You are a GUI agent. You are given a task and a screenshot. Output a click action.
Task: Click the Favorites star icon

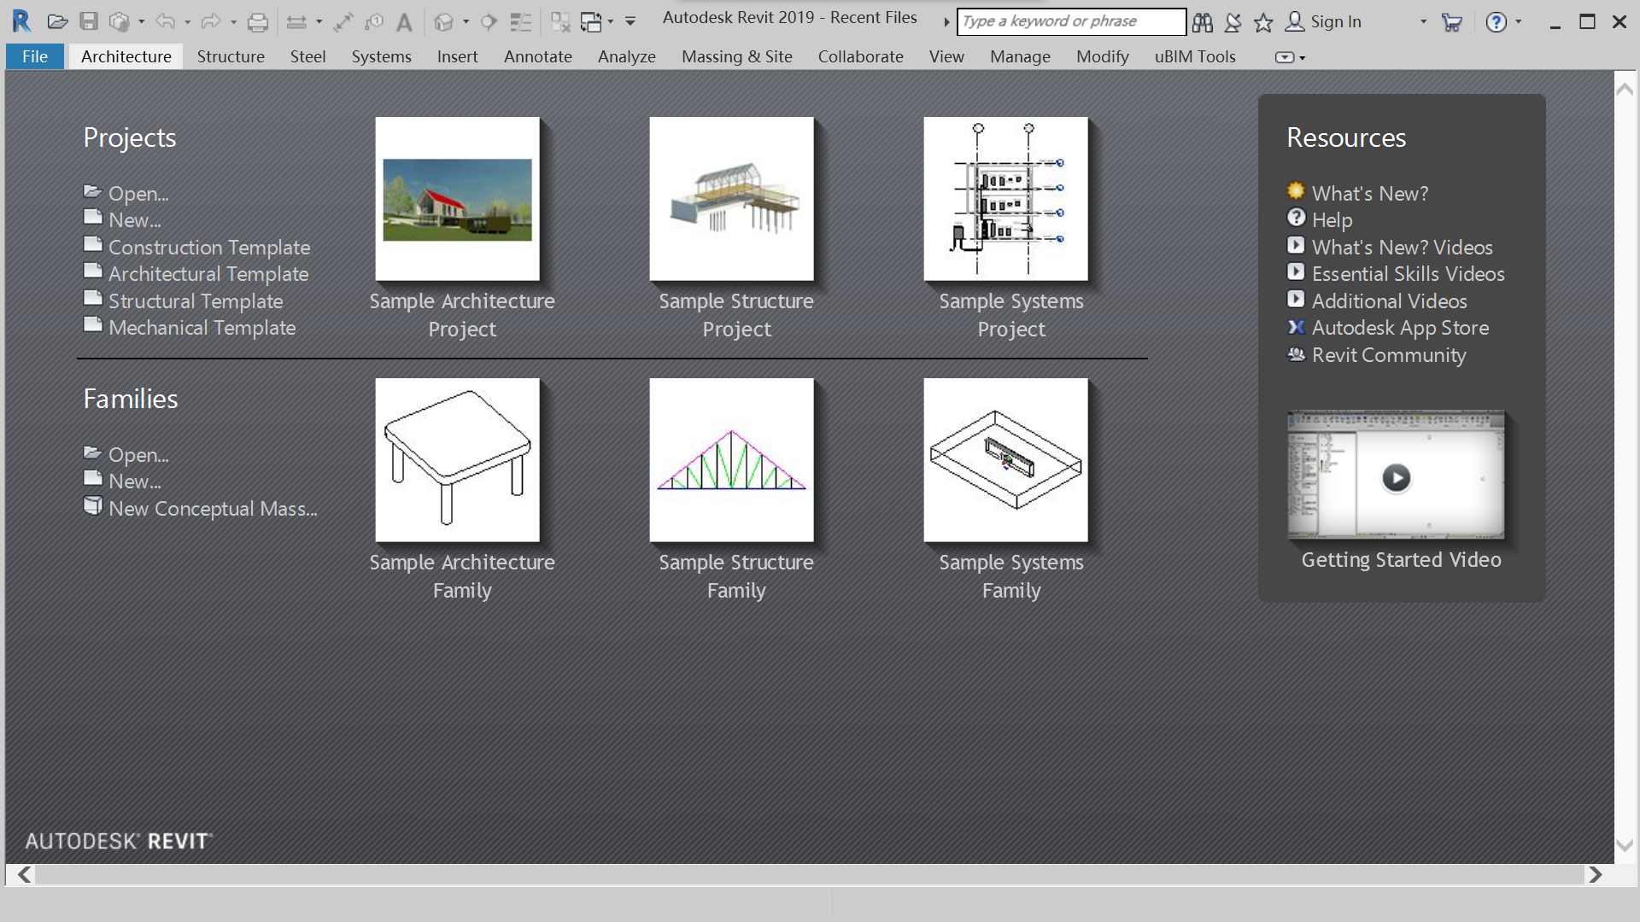1263,22
